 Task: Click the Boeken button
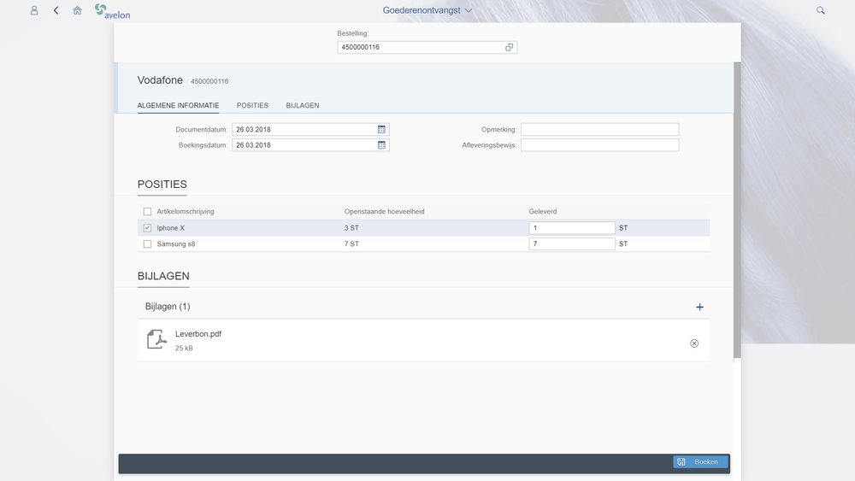click(x=701, y=462)
